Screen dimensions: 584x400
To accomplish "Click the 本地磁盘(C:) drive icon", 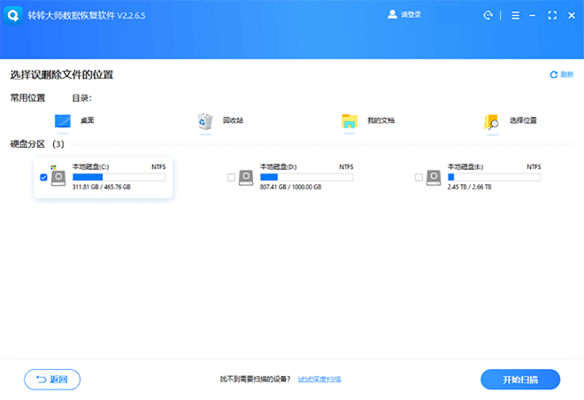I will pyautogui.click(x=58, y=177).
